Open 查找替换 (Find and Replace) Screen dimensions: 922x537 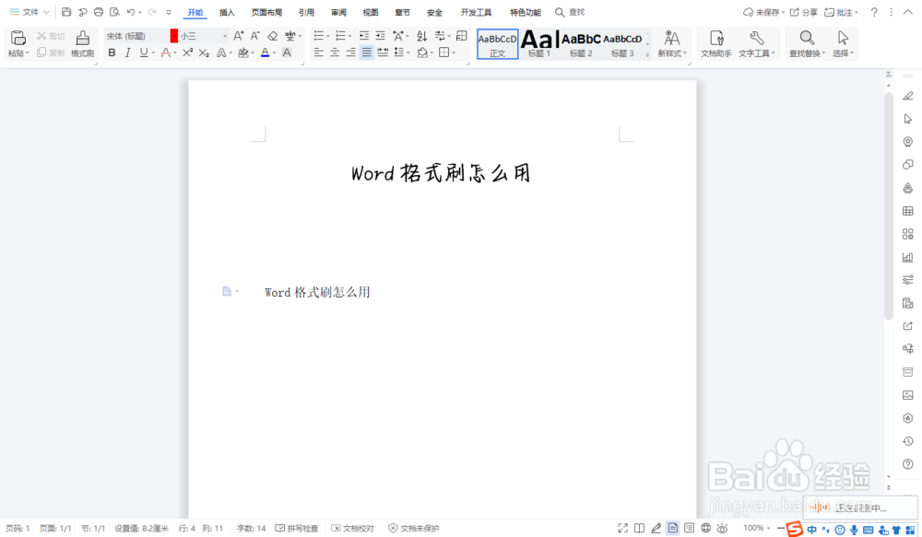805,43
